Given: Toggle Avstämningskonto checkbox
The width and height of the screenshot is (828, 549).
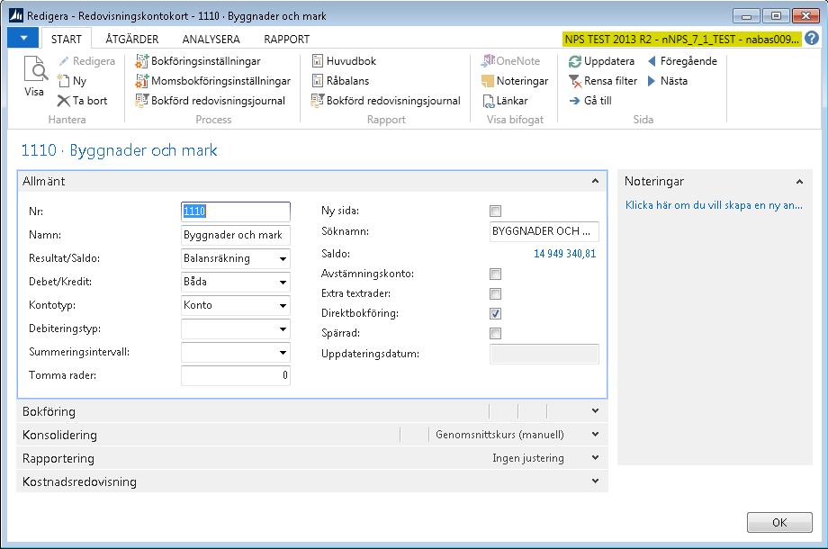Looking at the screenshot, I should [495, 274].
